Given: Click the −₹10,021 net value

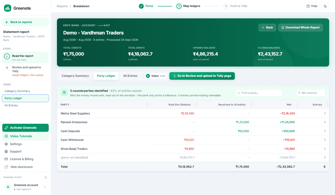Looking at the screenshot, I should click(x=289, y=140).
